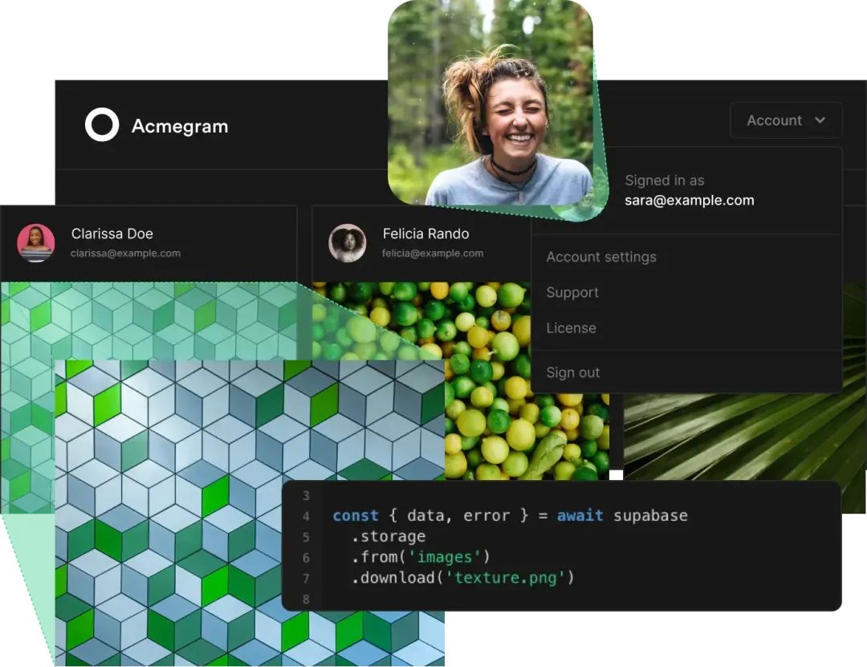Select Support from account menu

[572, 292]
